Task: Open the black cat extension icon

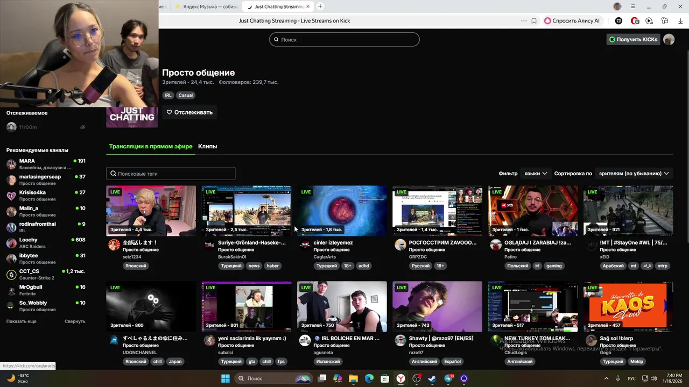Action: point(619,21)
